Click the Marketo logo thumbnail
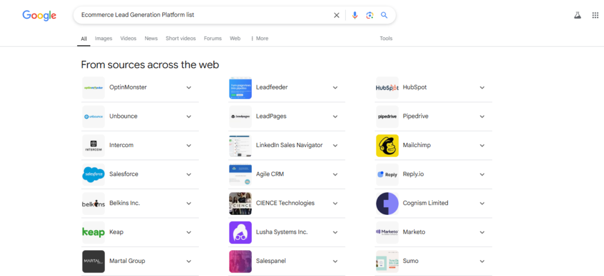Viewport: 604px width, 276px height. [x=387, y=232]
